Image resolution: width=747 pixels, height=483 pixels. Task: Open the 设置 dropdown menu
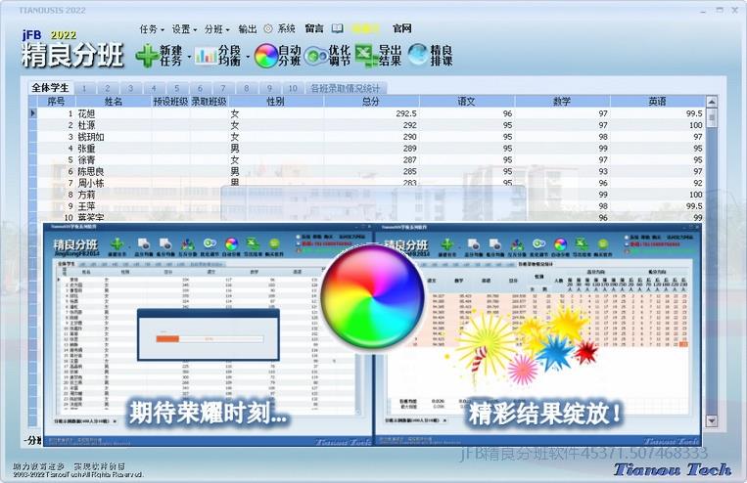[184, 29]
